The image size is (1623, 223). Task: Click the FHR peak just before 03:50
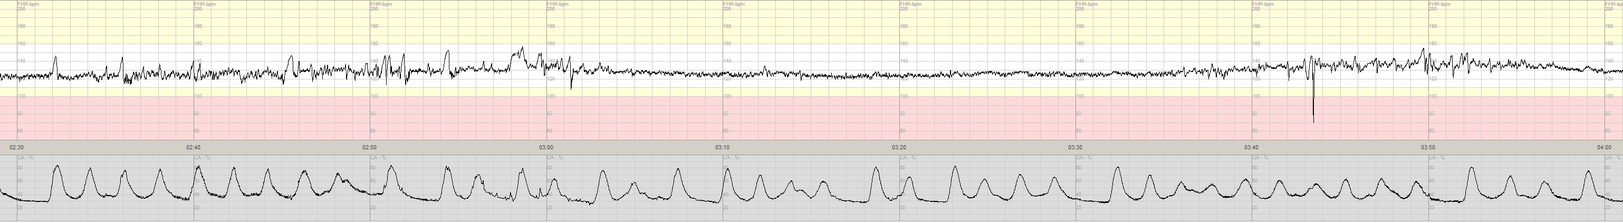(1425, 49)
